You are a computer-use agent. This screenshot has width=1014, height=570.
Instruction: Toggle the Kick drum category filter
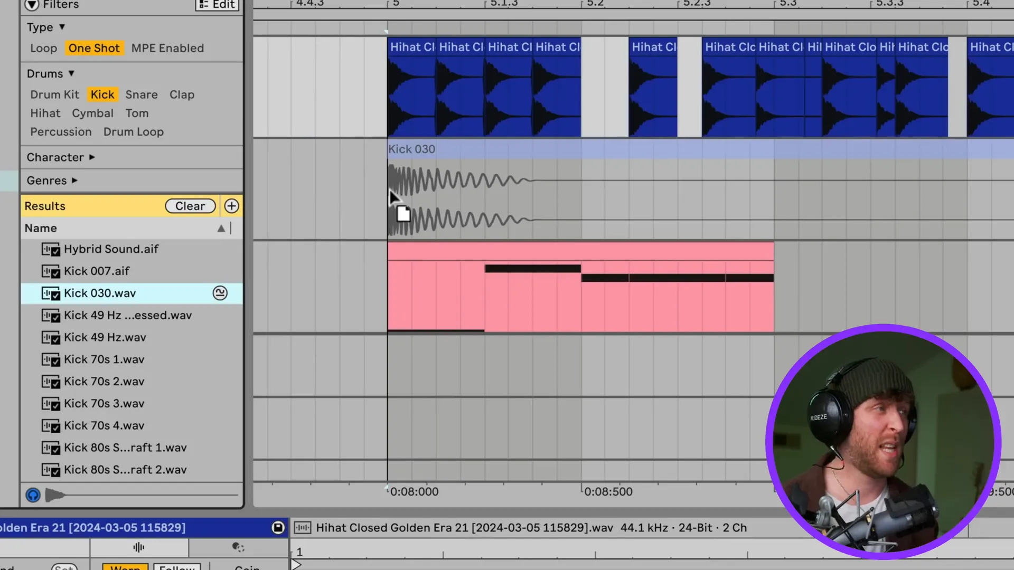pyautogui.click(x=102, y=94)
